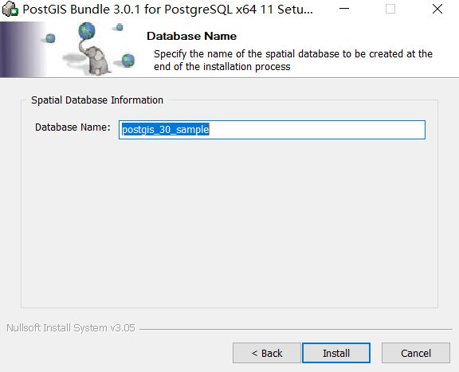Click the 'Database Name' header title

192,36
